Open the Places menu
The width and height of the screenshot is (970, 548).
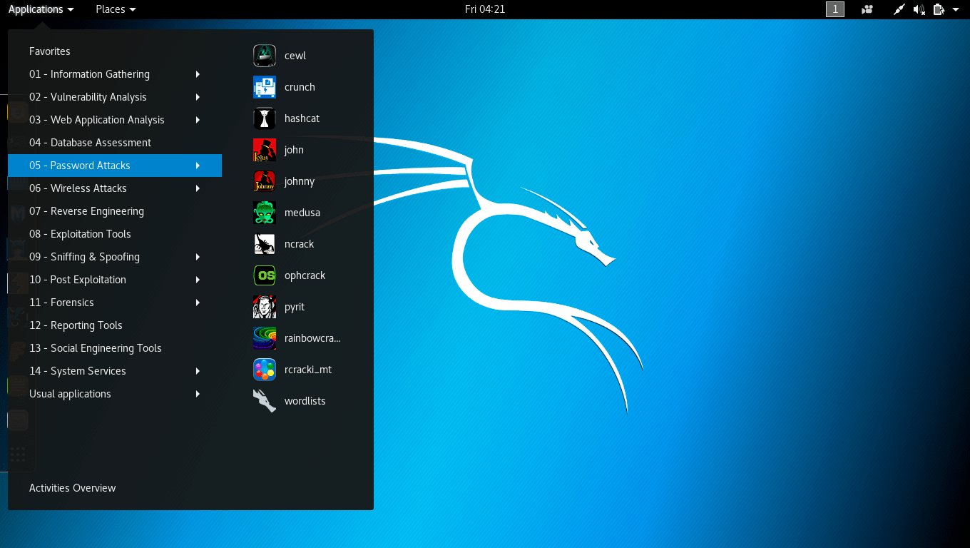pos(116,9)
